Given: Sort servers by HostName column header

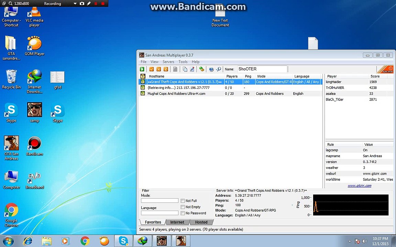Looking at the screenshot, I should (x=186, y=77).
